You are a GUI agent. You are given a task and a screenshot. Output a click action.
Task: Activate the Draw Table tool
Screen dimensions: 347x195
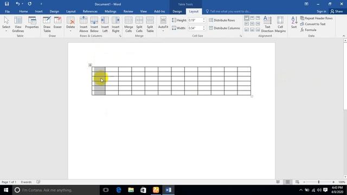click(x=47, y=24)
